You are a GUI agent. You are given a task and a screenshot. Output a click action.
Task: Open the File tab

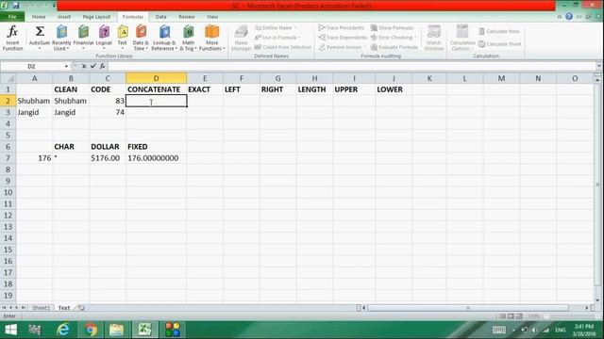12,17
